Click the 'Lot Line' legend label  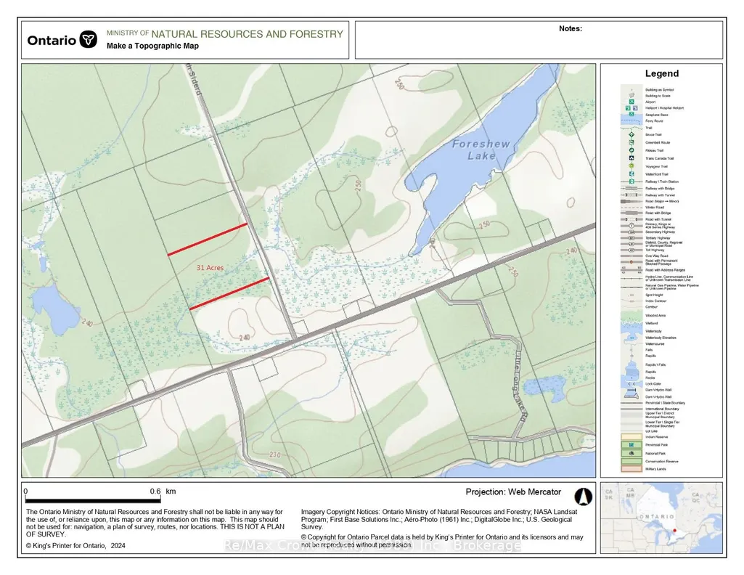point(651,431)
